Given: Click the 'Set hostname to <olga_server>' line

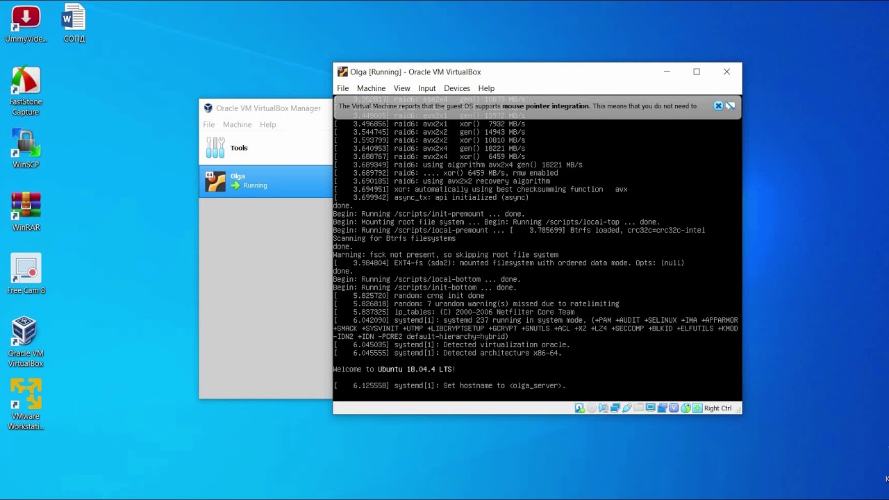Looking at the screenshot, I should [x=449, y=385].
